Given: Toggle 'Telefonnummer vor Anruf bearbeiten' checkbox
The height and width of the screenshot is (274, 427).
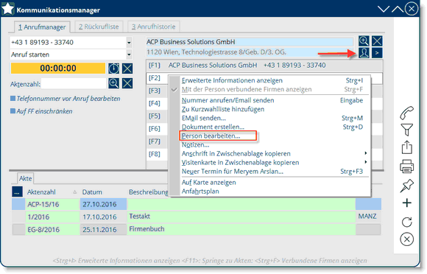Looking at the screenshot, I should (13, 98).
